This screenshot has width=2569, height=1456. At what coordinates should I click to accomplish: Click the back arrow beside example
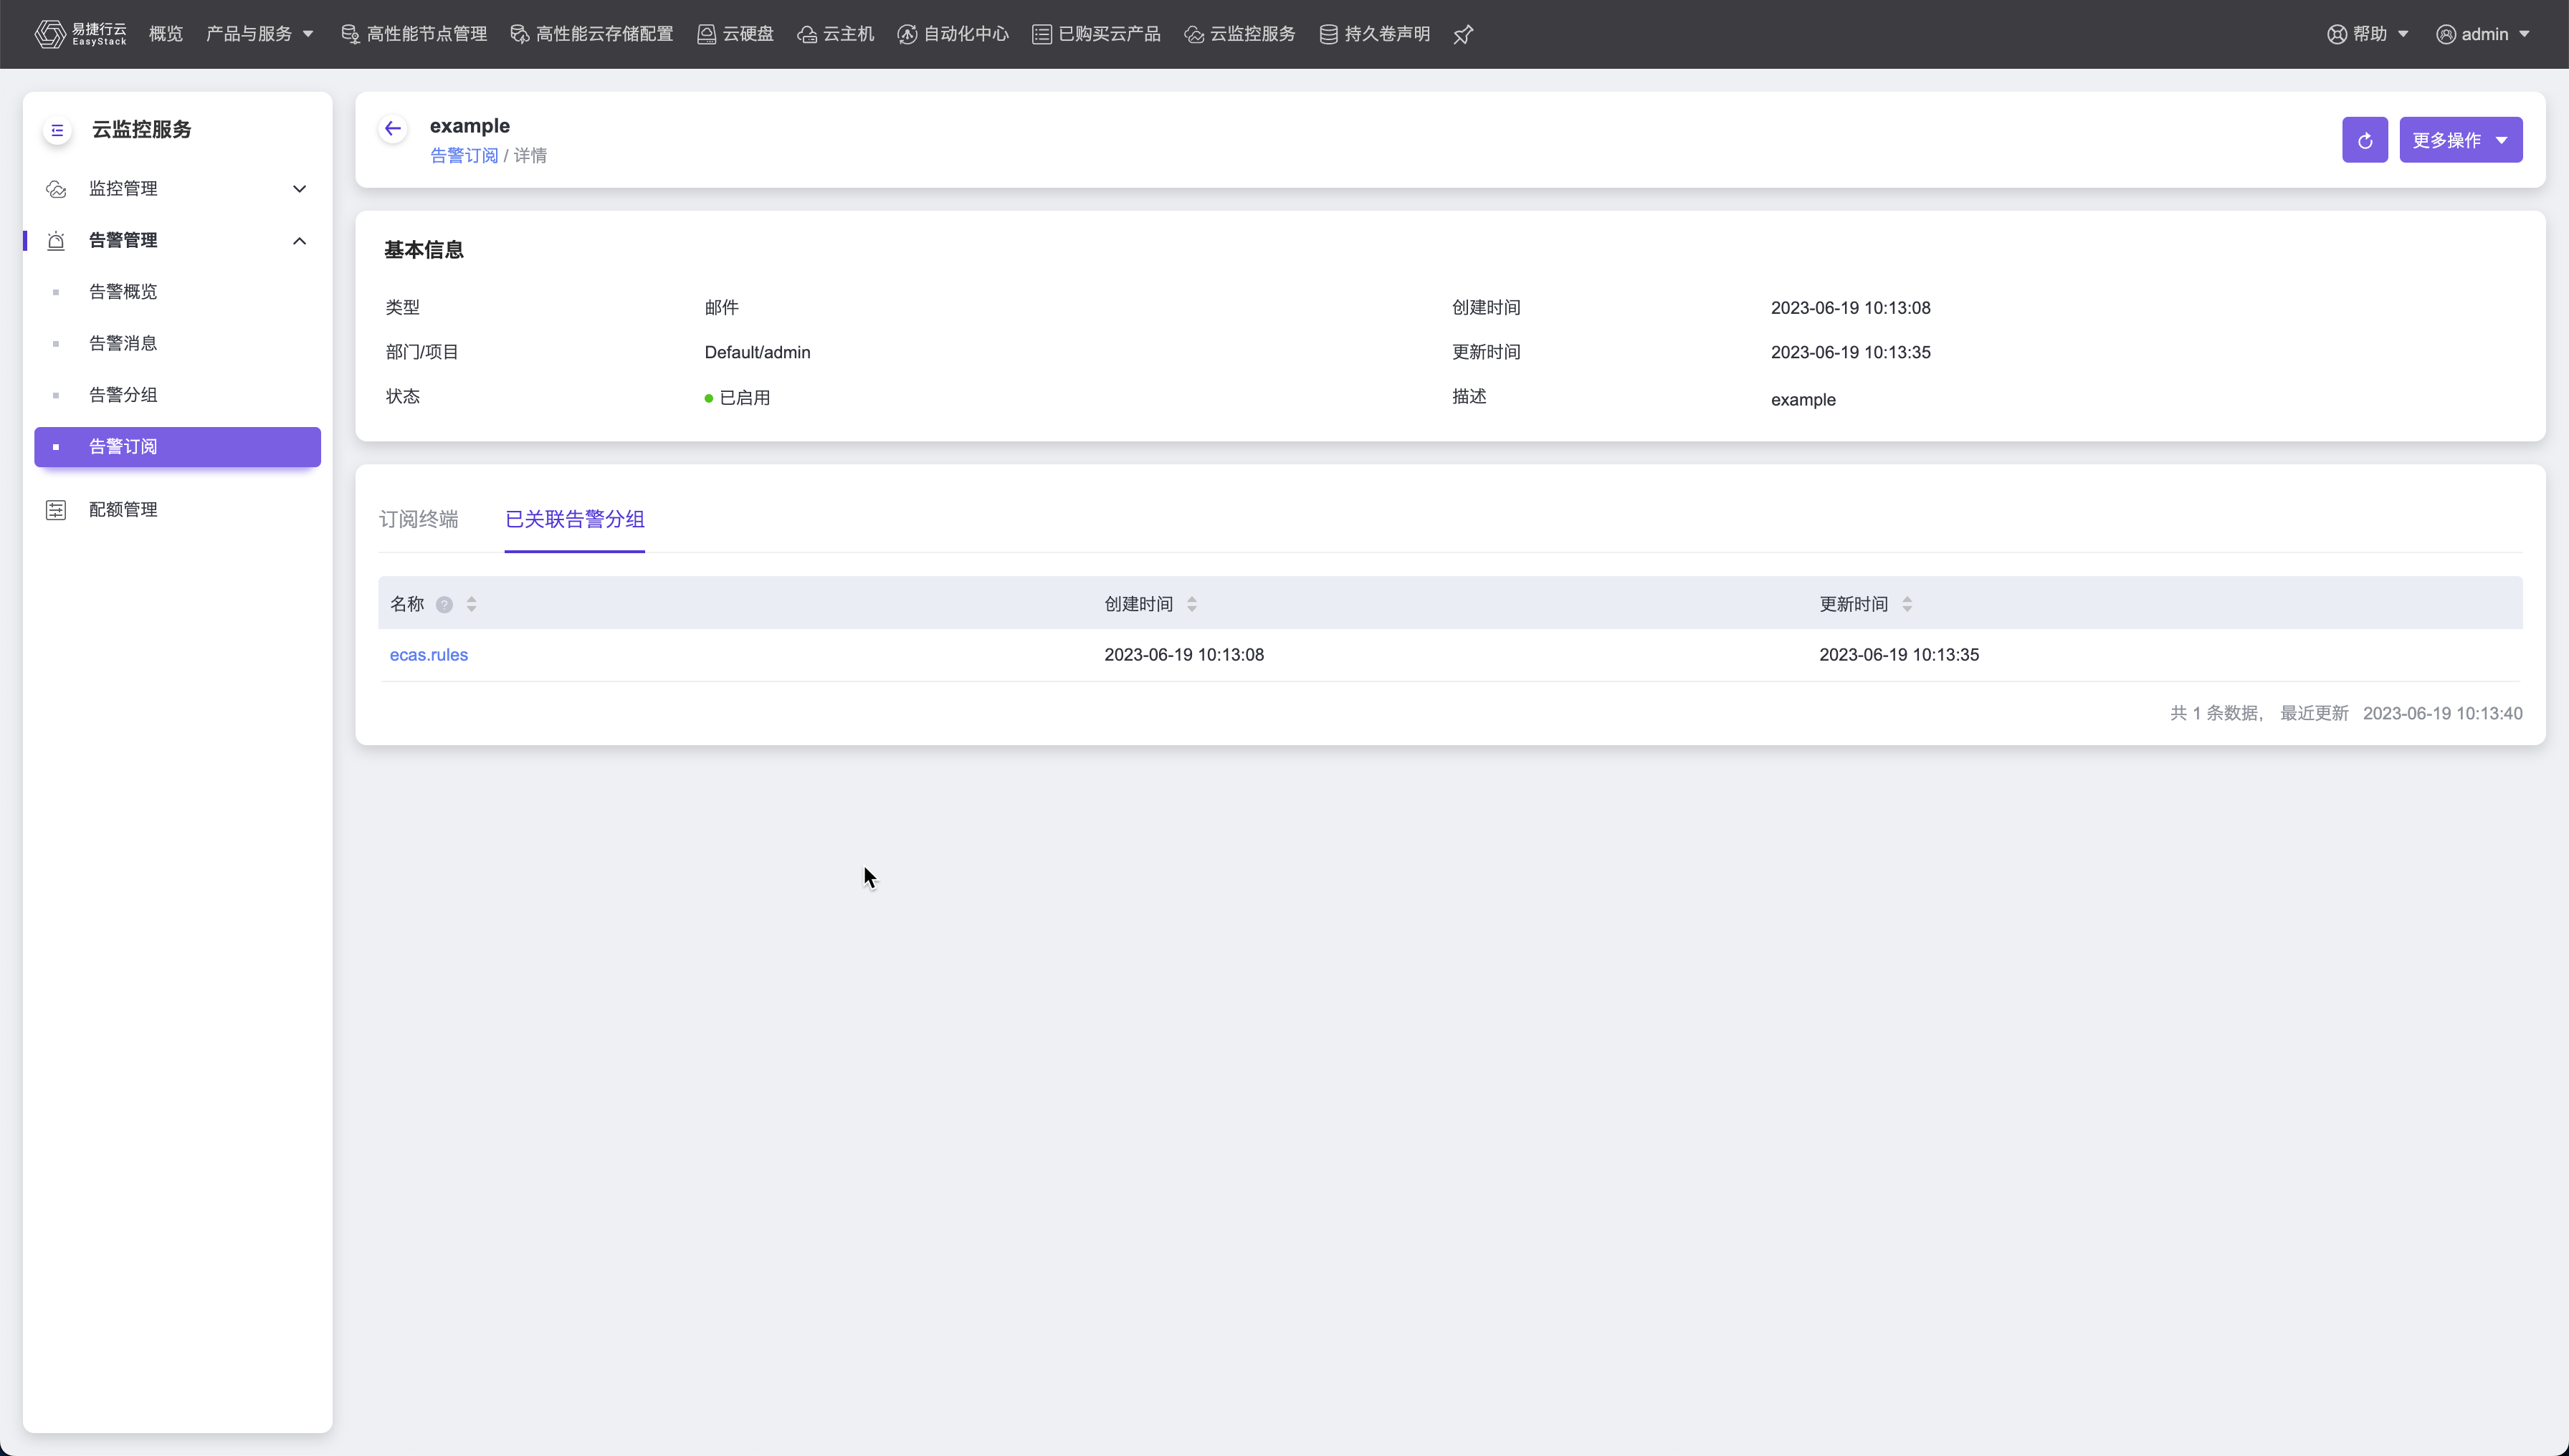coord(392,129)
